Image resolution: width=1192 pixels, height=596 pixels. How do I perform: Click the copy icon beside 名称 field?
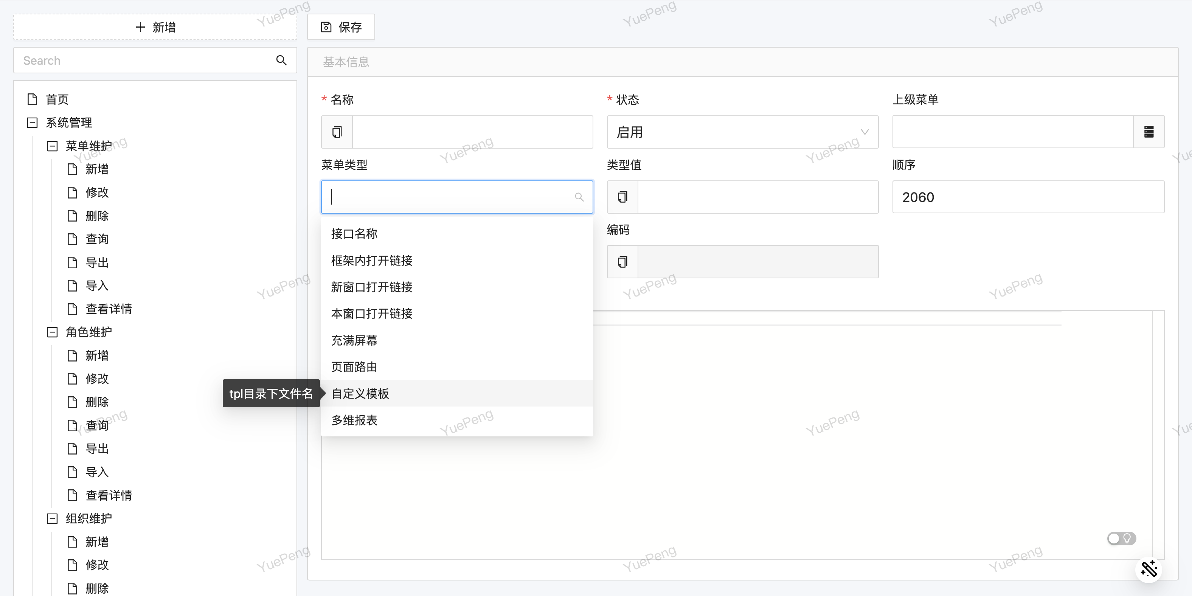(337, 132)
